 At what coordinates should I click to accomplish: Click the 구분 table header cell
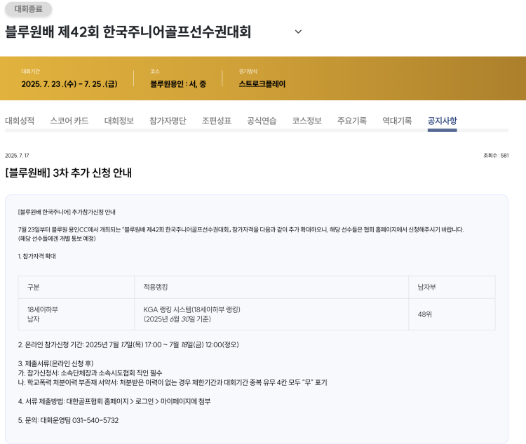pos(76,288)
